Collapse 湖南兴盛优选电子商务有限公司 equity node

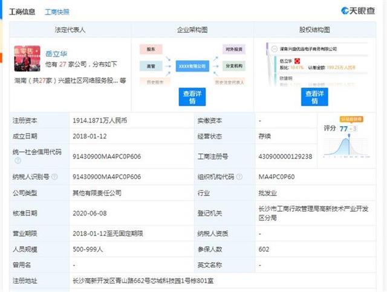274,49
